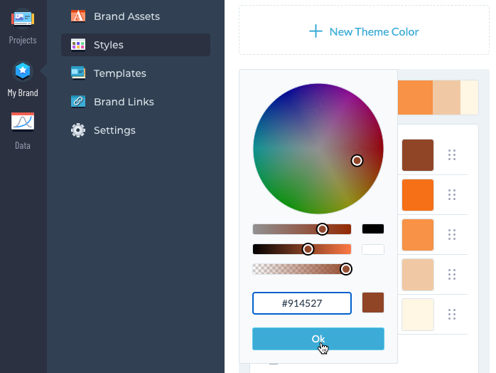This screenshot has height=373, width=496.
Task: Click drag handle next to bright orange swatch
Action: 452,194
